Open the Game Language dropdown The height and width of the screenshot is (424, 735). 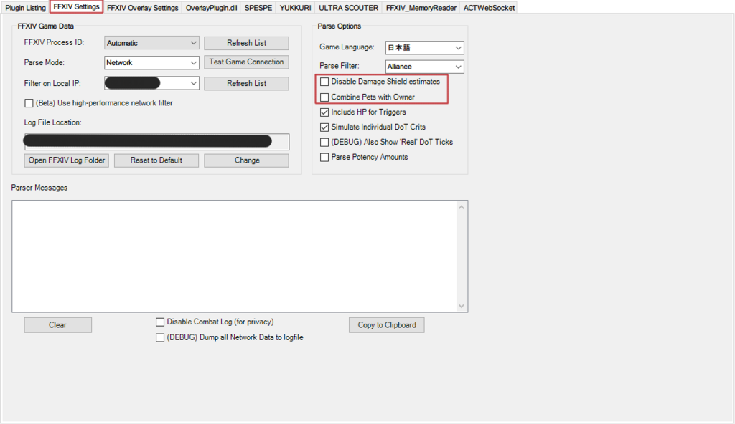click(424, 48)
